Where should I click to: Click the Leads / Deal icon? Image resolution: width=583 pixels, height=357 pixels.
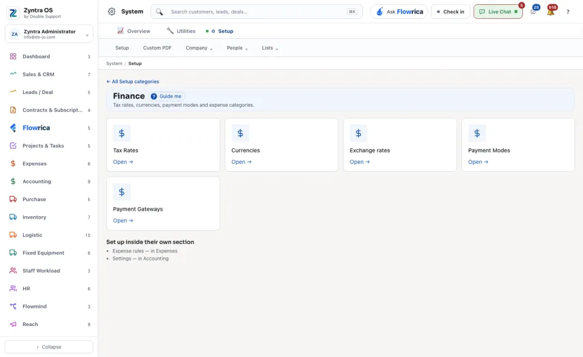tap(13, 92)
